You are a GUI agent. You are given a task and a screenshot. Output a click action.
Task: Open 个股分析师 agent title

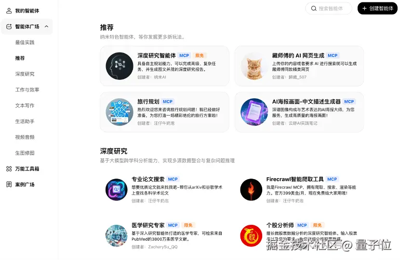point(280,225)
